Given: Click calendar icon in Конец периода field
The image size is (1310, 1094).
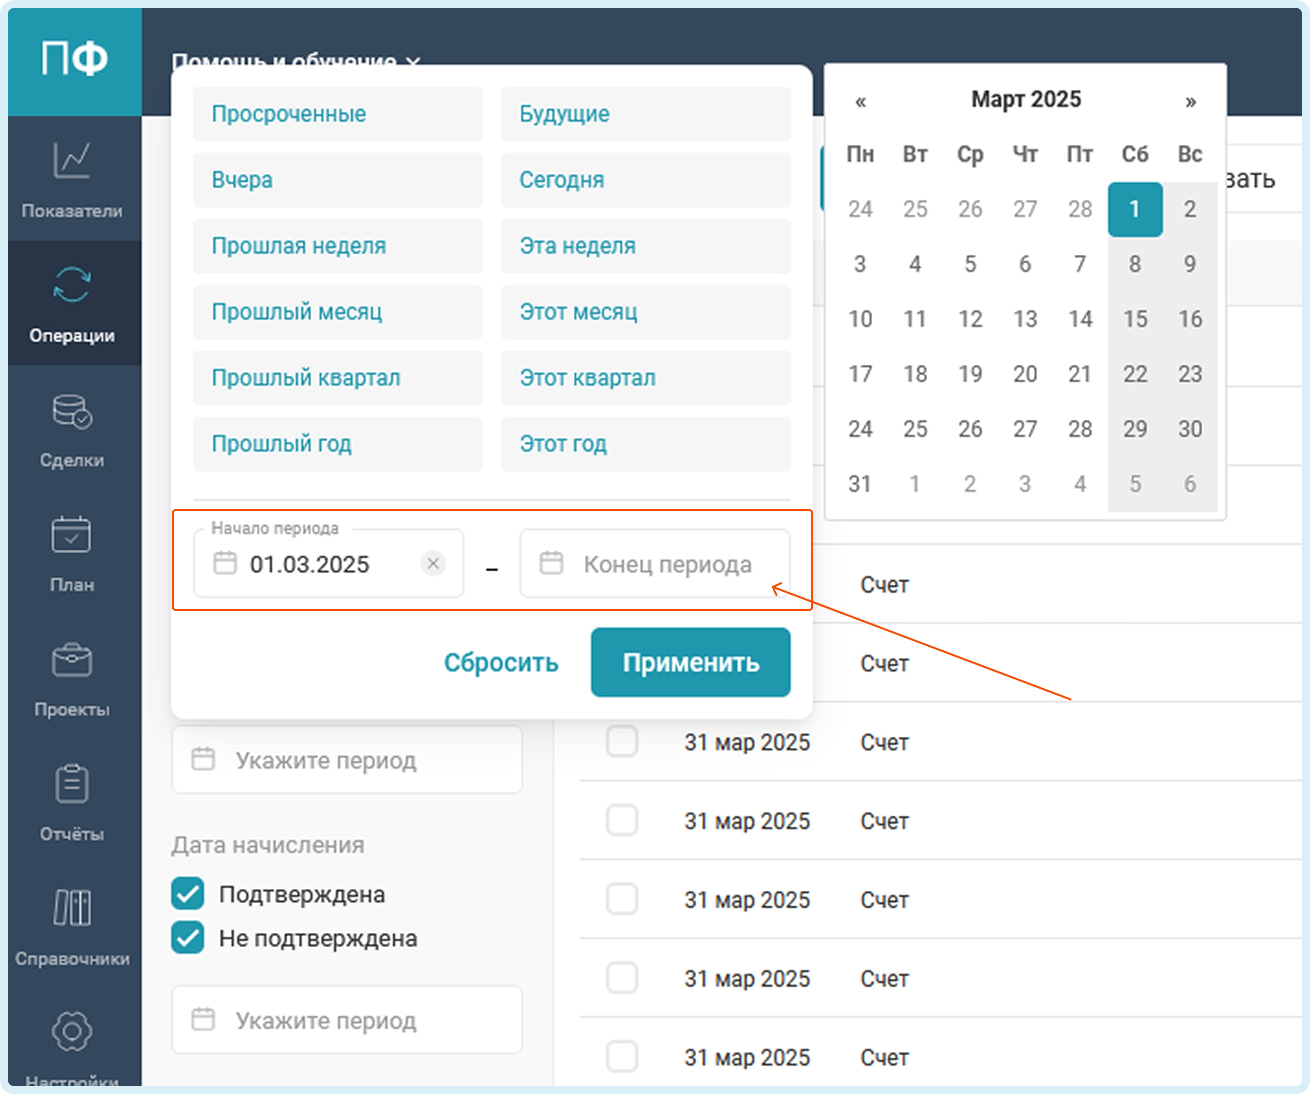Looking at the screenshot, I should point(551,563).
